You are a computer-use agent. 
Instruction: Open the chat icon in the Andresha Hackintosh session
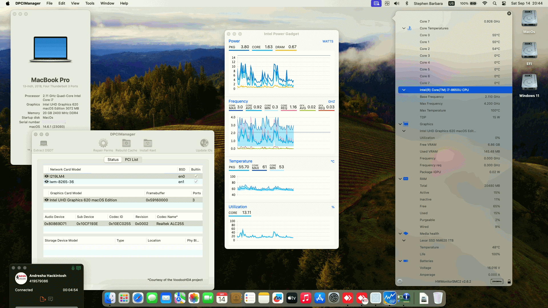51,299
